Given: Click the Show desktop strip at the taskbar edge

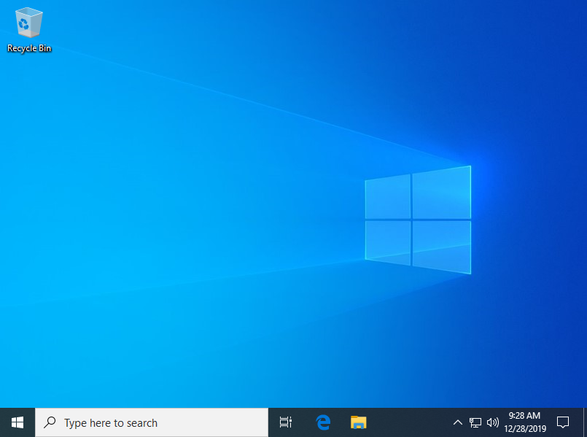Looking at the screenshot, I should pyautogui.click(x=585, y=422).
